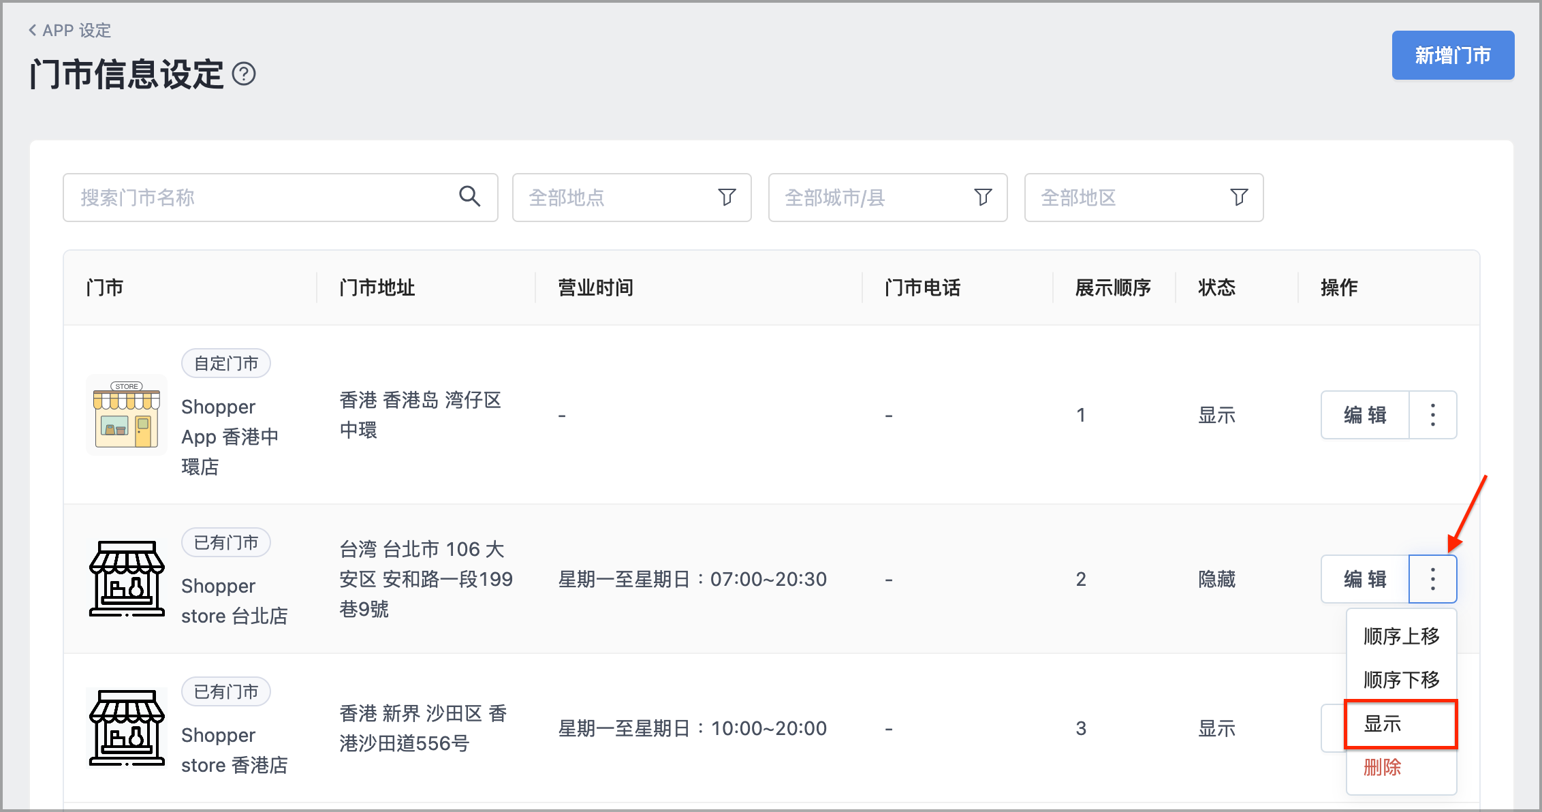This screenshot has height=812, width=1542.
Task: Open more options for 香港中環店 row
Action: (1433, 415)
